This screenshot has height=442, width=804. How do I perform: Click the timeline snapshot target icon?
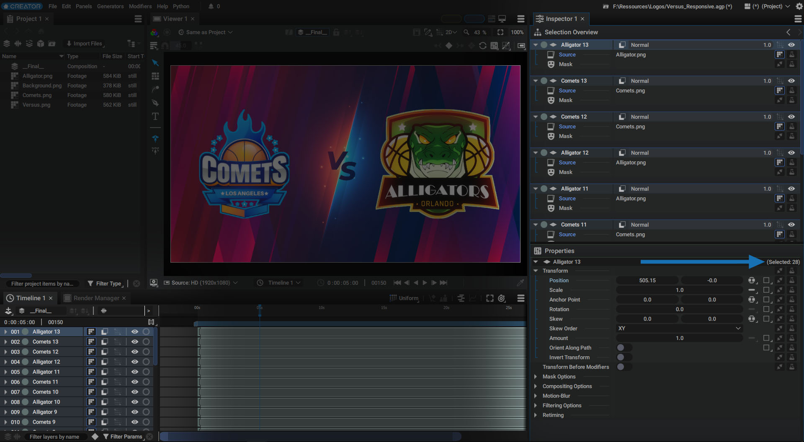point(502,298)
